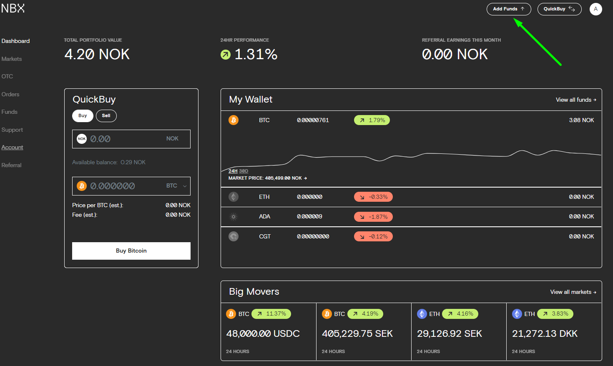The width and height of the screenshot is (613, 366).
Task: Click the Add Funds button
Action: point(508,9)
